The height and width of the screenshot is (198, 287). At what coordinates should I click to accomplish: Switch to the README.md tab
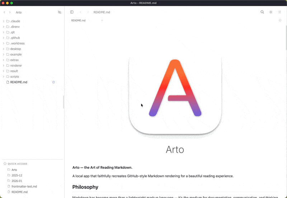tap(78, 20)
